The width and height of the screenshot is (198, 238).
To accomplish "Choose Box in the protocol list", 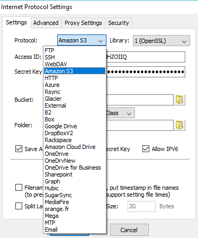I will 75,119.
